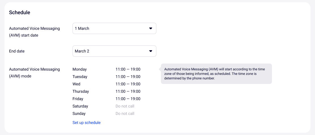Select the Wed schedule row
315x135 pixels.
pos(76,84)
